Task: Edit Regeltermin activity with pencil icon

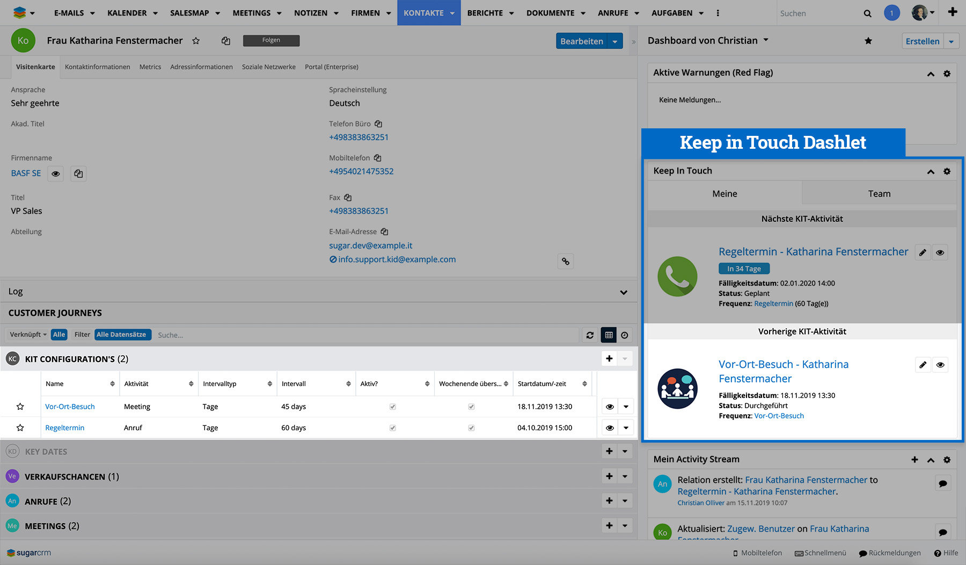Action: click(x=923, y=252)
